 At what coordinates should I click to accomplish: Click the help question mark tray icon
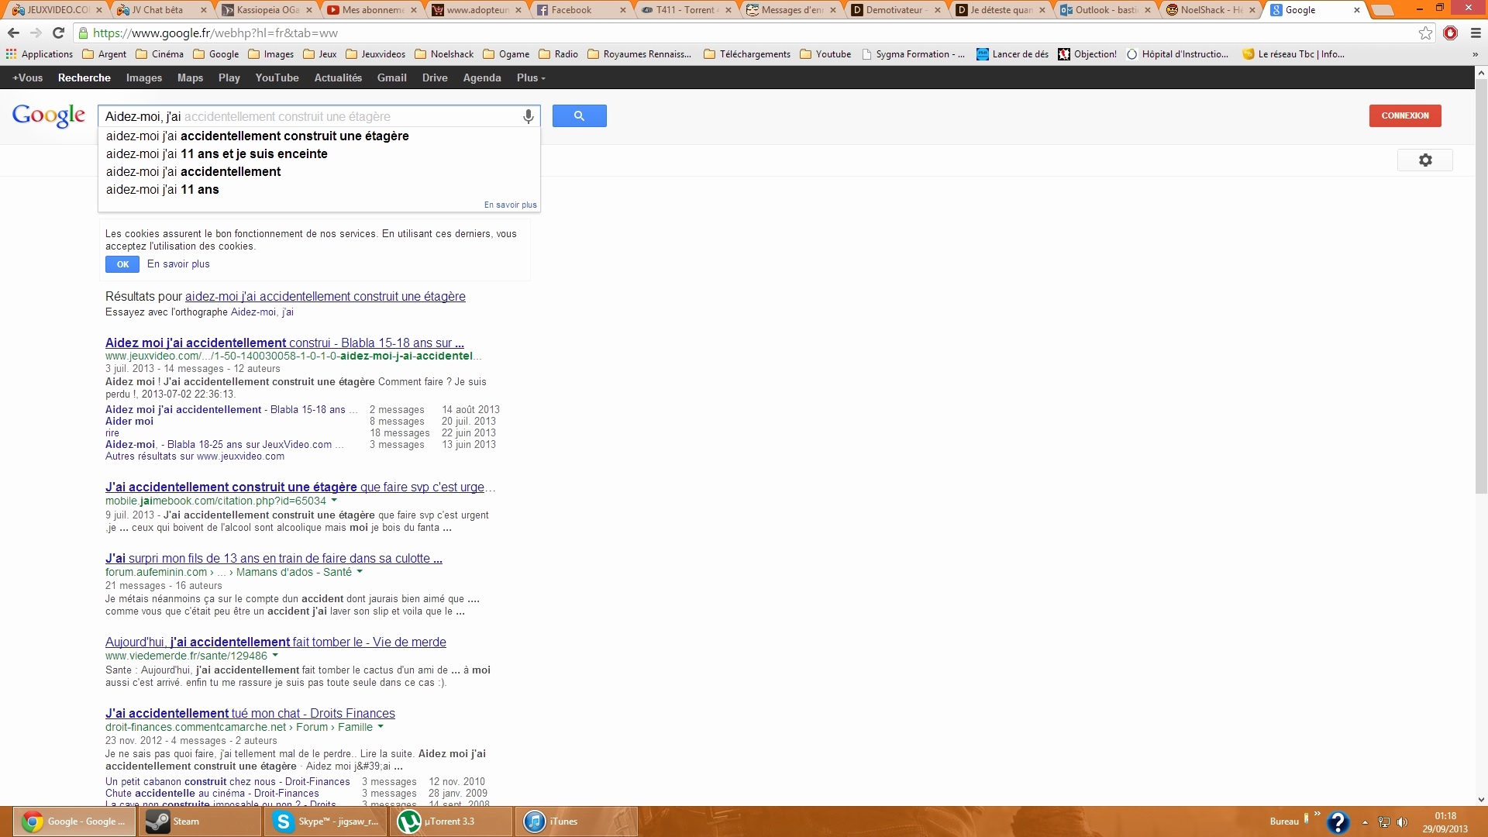[1338, 821]
